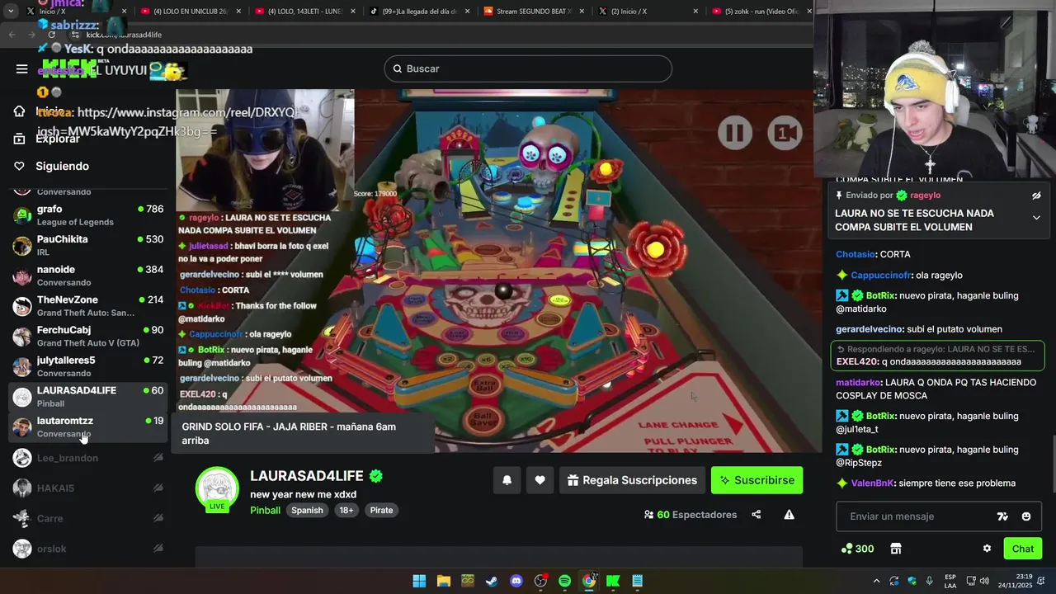This screenshot has width=1056, height=594.
Task: Show hidden system tray icons chevron
Action: pyautogui.click(x=876, y=581)
